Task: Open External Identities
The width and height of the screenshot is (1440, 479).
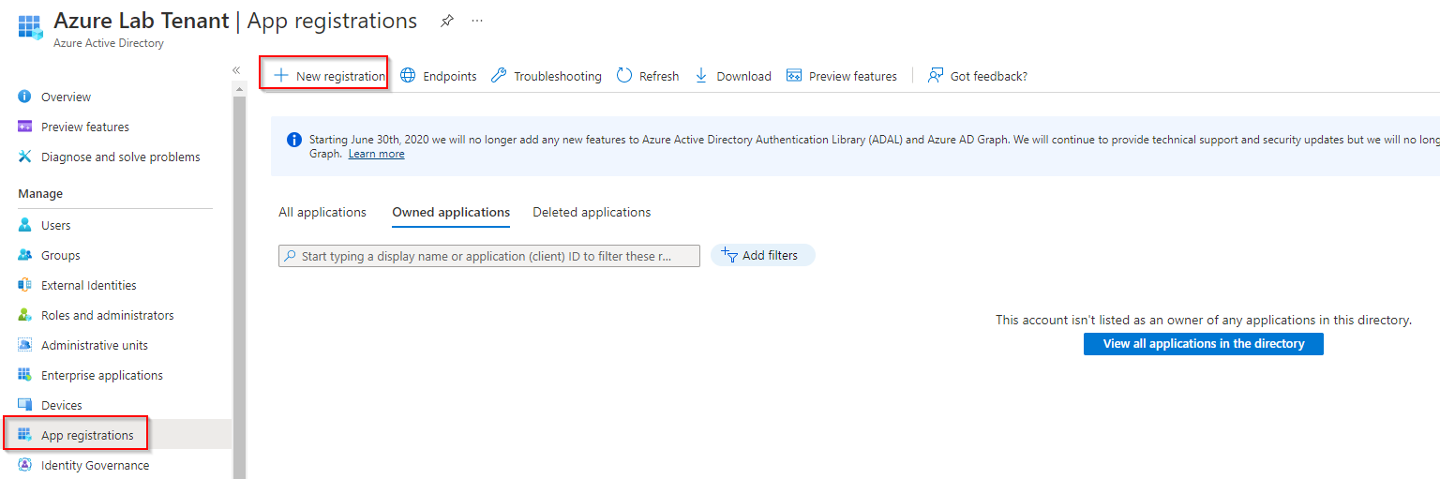Action: 88,285
